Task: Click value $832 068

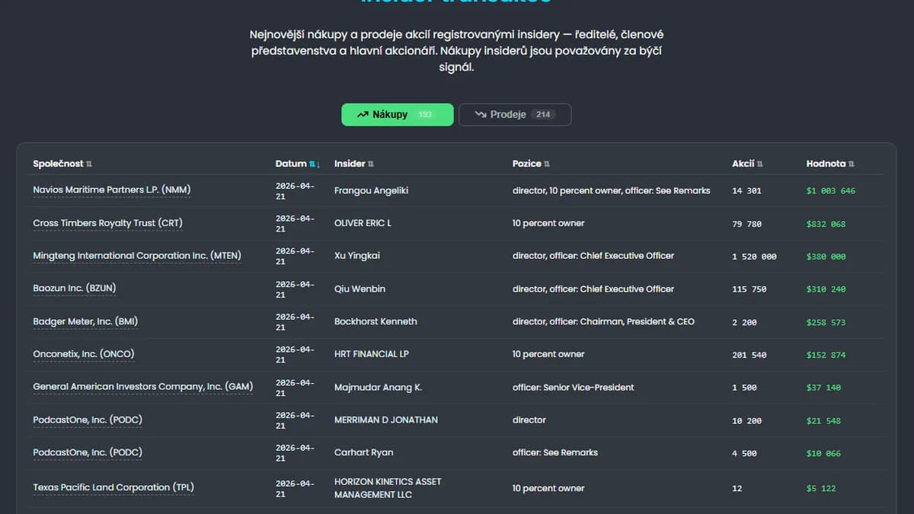Action: (826, 224)
